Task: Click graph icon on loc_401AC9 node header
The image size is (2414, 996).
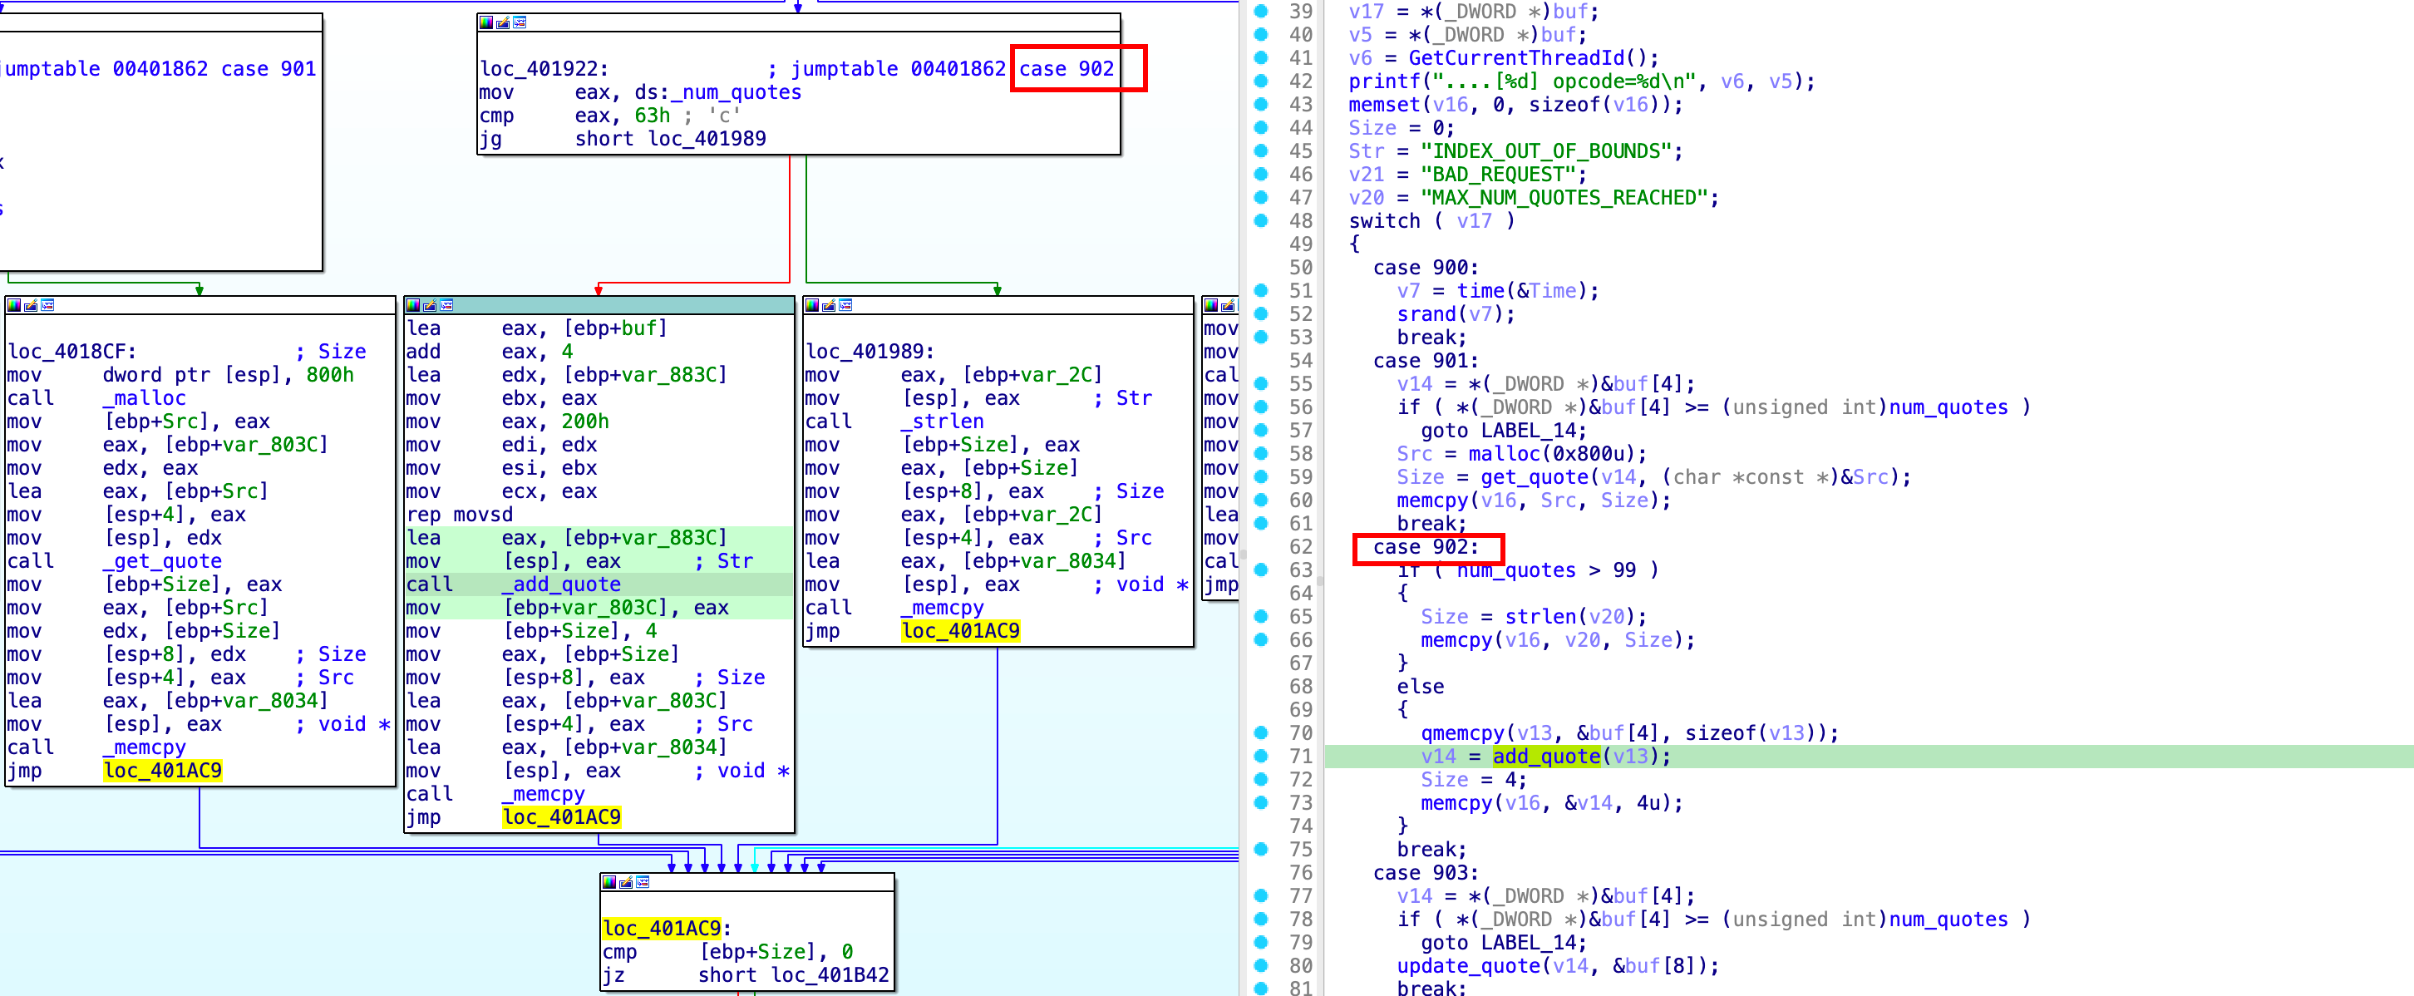Action: [643, 883]
